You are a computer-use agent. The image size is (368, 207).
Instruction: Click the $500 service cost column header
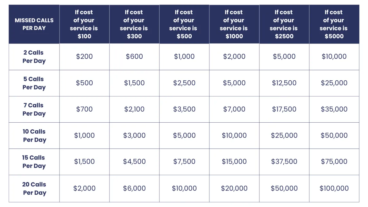[x=184, y=24]
